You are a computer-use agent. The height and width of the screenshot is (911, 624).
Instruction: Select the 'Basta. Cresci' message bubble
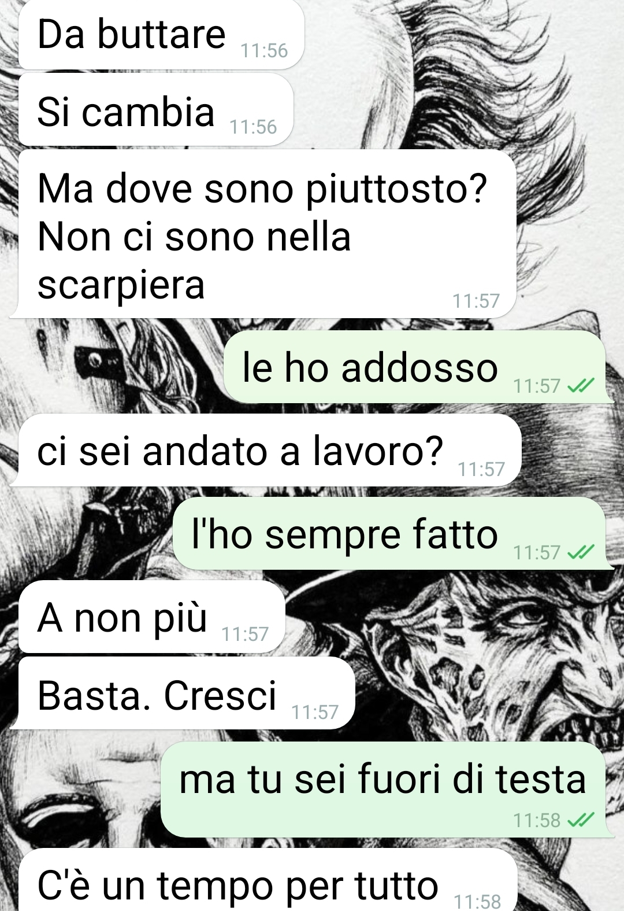coord(183,694)
